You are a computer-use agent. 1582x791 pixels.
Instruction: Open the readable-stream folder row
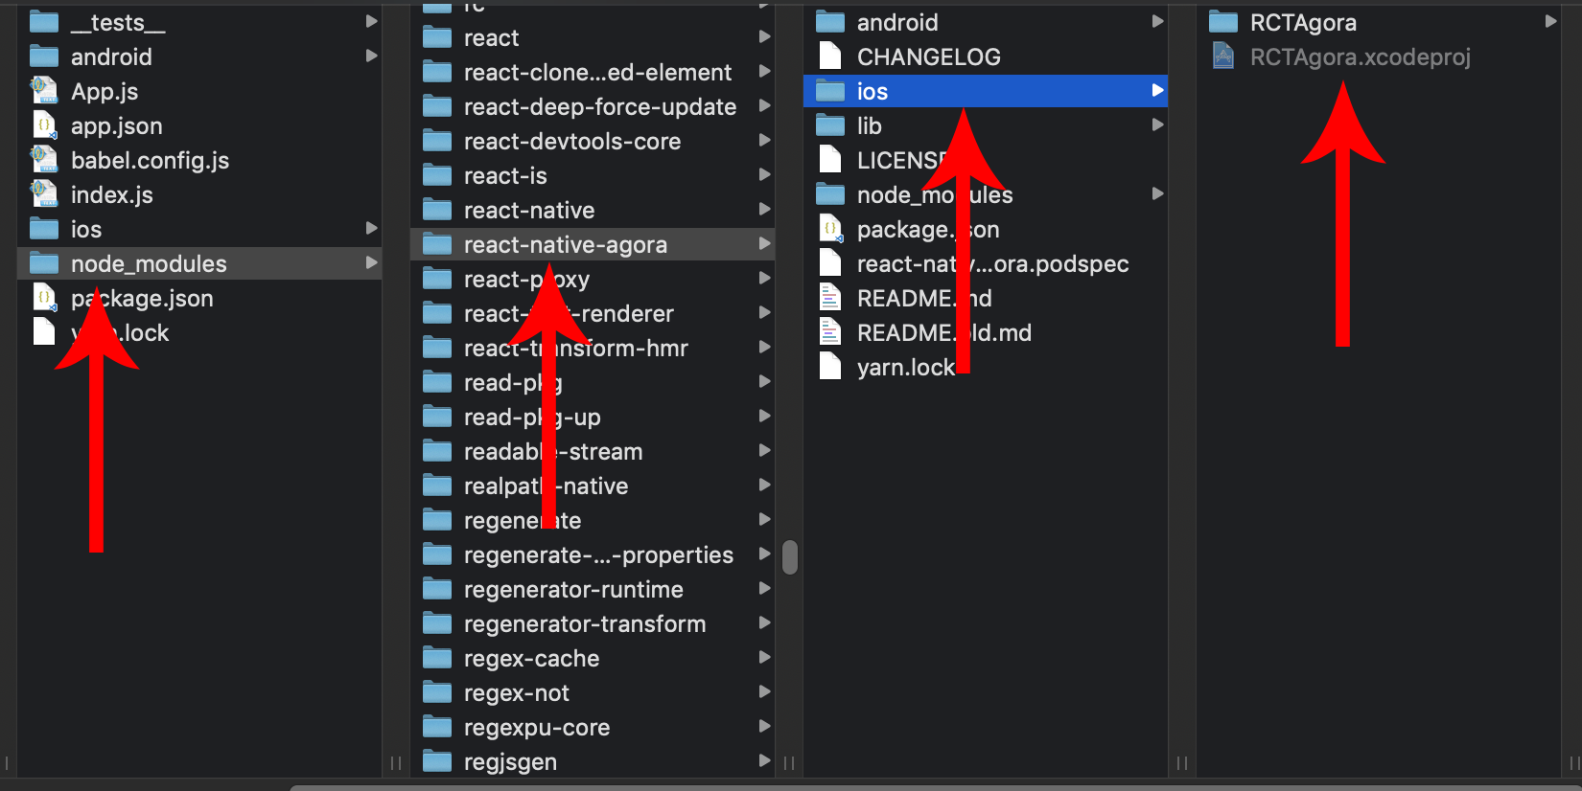(x=593, y=451)
